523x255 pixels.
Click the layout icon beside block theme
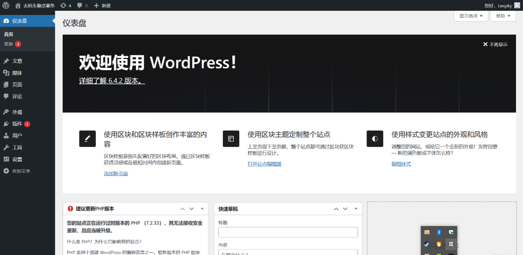[231, 138]
